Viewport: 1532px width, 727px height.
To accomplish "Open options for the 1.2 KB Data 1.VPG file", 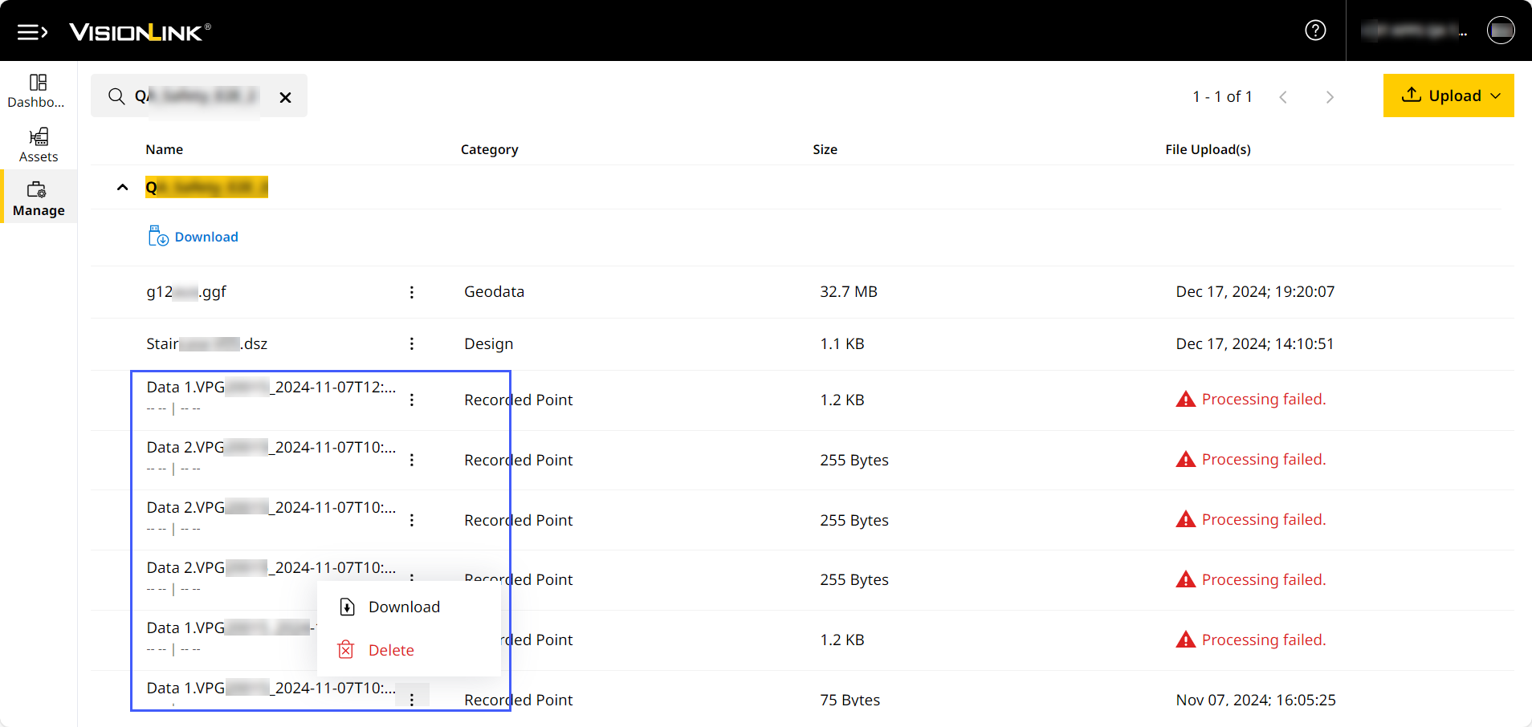I will pyautogui.click(x=412, y=400).
